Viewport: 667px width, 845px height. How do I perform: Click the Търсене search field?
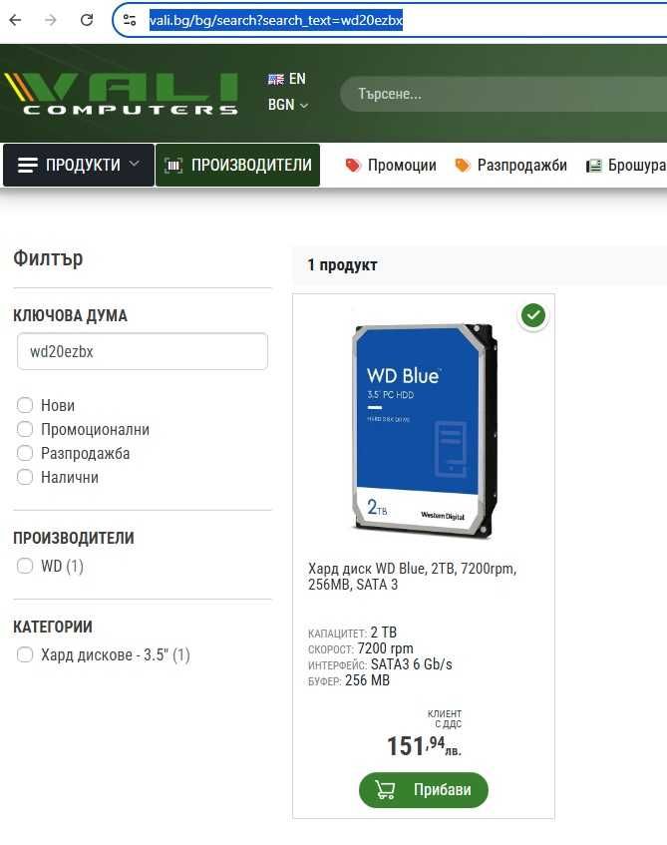coord(503,94)
